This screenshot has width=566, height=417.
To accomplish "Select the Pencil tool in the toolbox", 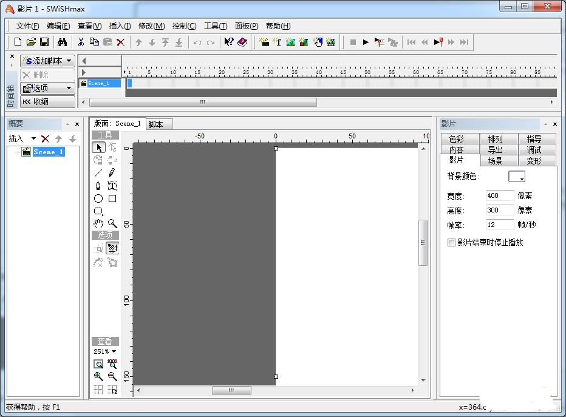I will tap(112, 173).
